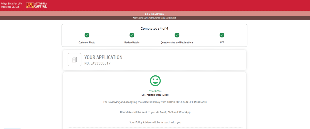
Task: Click the green Thank You text
Action: 155,91
